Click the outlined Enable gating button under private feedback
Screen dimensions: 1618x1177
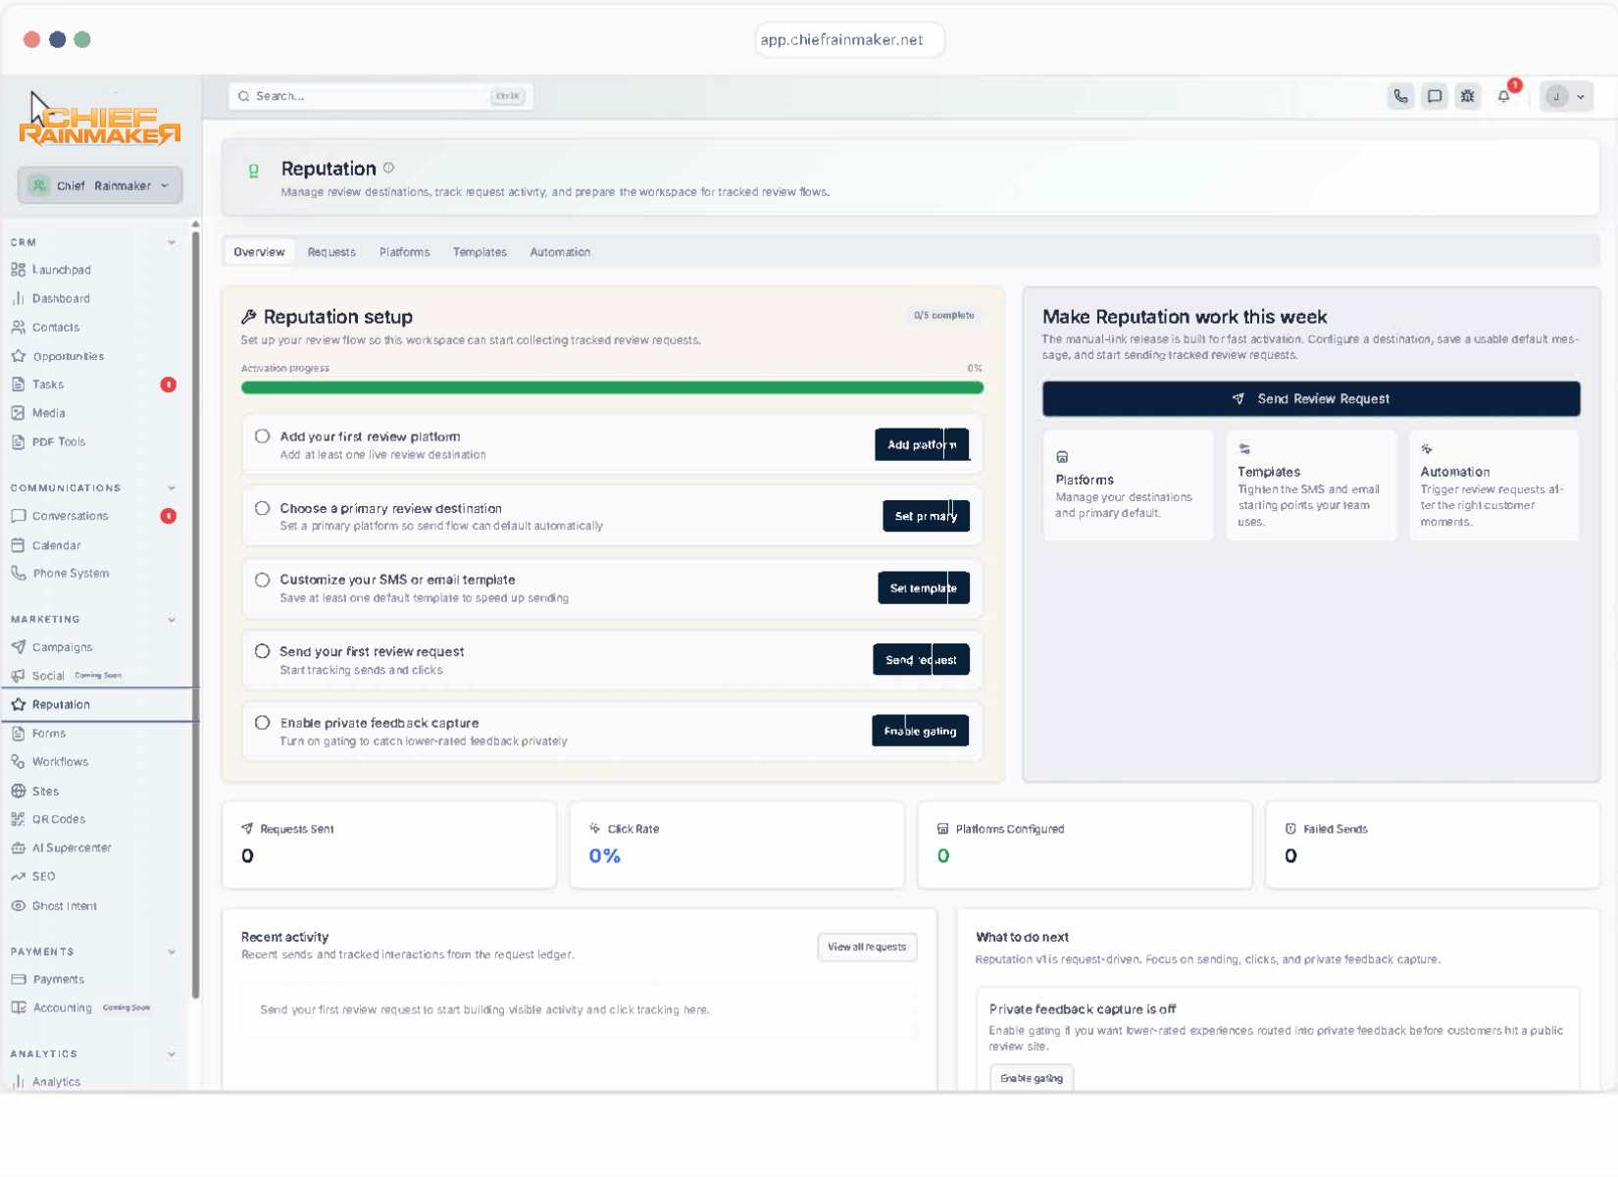click(x=1032, y=1078)
